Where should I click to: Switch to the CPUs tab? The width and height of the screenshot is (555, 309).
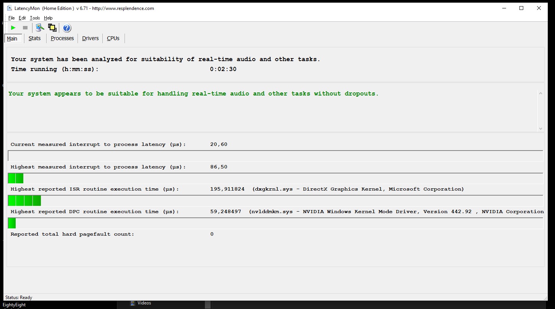113,38
